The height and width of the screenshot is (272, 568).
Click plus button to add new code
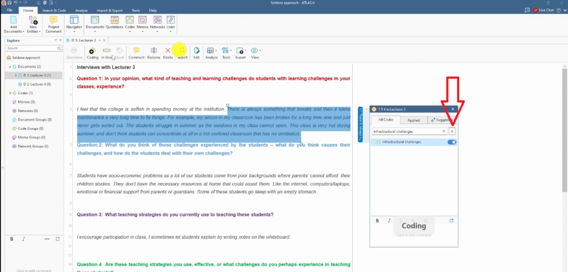[x=452, y=131]
